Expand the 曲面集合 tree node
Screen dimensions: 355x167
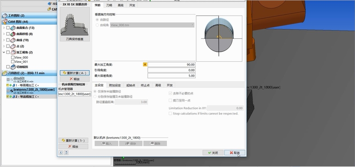coord(4,28)
